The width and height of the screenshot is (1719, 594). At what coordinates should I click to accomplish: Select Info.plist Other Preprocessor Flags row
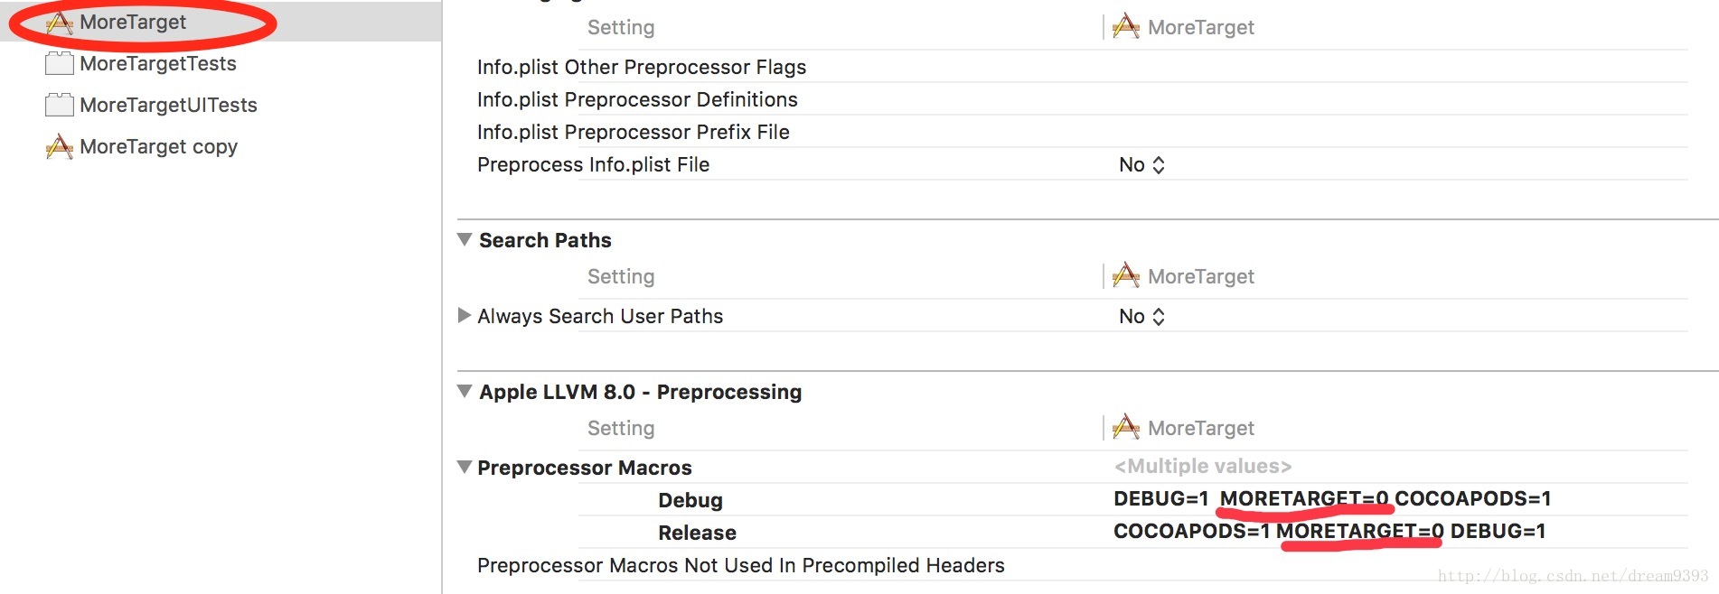641,67
